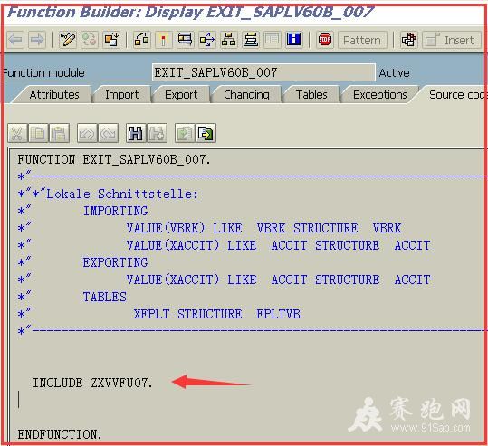Click the forward arrow toolbar icon
Image resolution: width=488 pixels, height=446 pixels.
[37, 40]
